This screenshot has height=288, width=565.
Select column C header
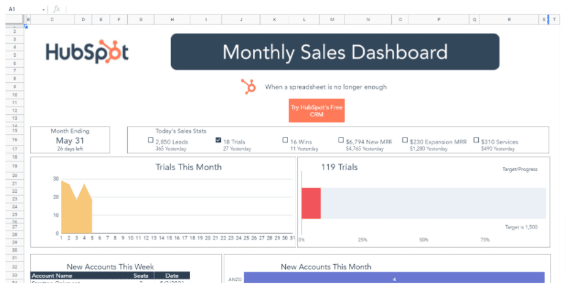click(x=53, y=19)
